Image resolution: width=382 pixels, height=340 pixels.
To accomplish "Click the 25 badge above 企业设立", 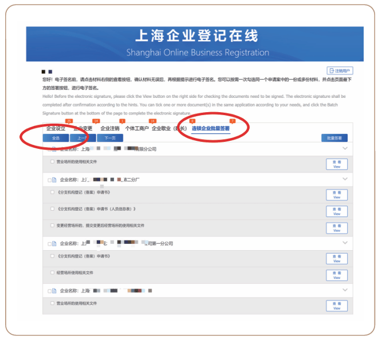I will (69, 121).
